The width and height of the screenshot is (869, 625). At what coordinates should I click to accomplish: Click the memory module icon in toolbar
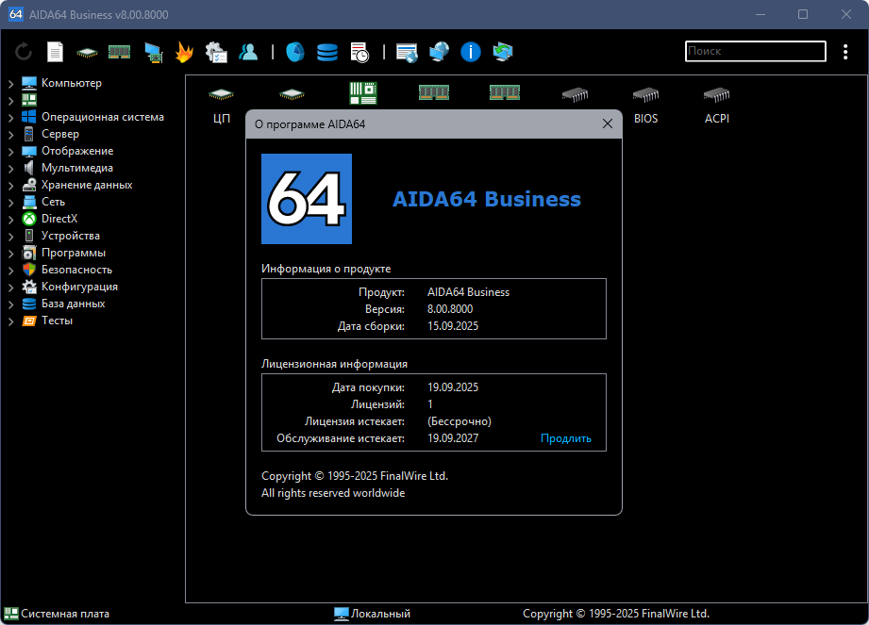click(x=119, y=52)
